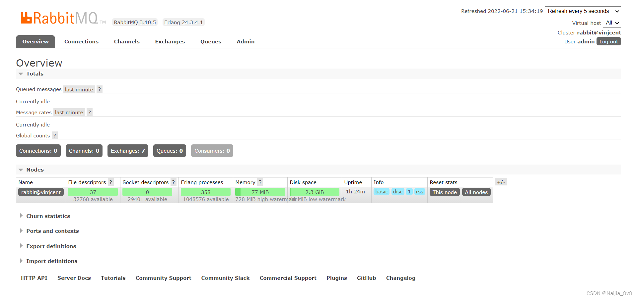
Task: Click the Disk space 2.3 GiB bar
Action: tap(315, 192)
